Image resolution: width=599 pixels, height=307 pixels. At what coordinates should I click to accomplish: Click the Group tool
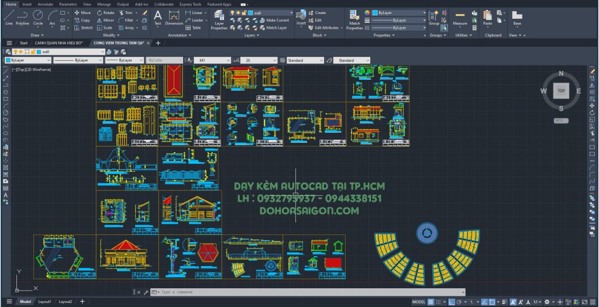coord(434,18)
